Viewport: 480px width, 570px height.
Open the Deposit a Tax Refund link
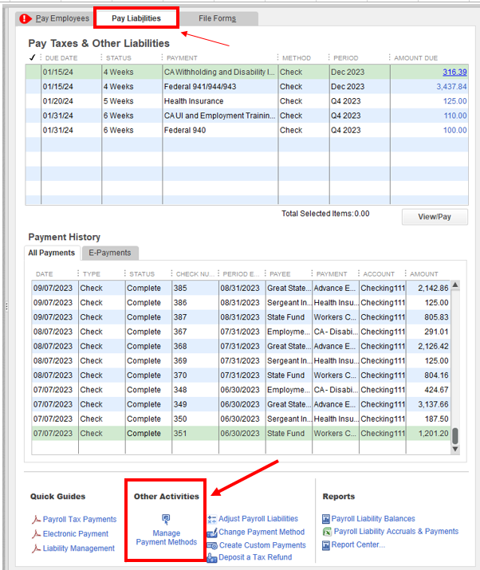tap(255, 557)
